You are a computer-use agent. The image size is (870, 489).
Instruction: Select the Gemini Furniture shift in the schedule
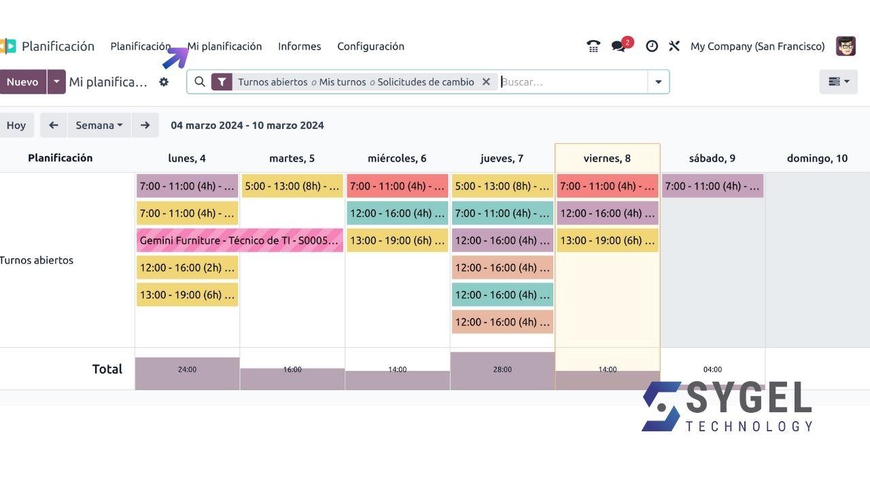tap(239, 240)
